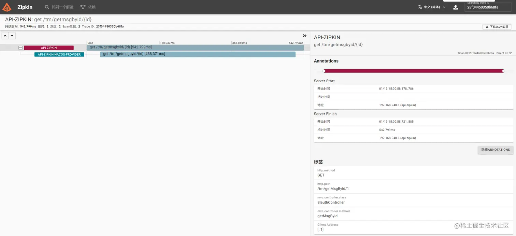Click the left annotation dot on red bar
The width and height of the screenshot is (516, 236).
point(324,71)
